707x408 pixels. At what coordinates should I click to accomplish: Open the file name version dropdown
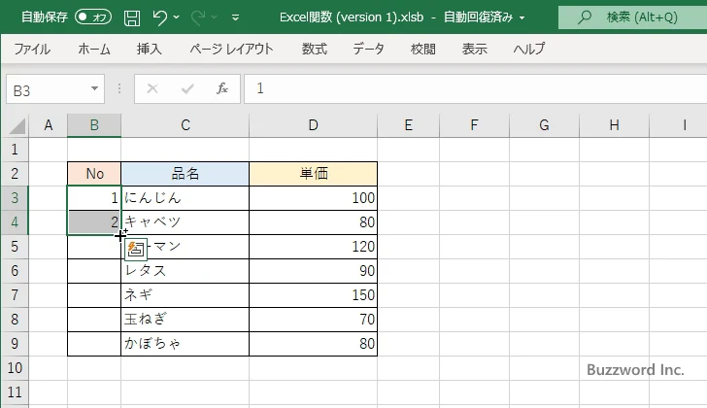(522, 17)
